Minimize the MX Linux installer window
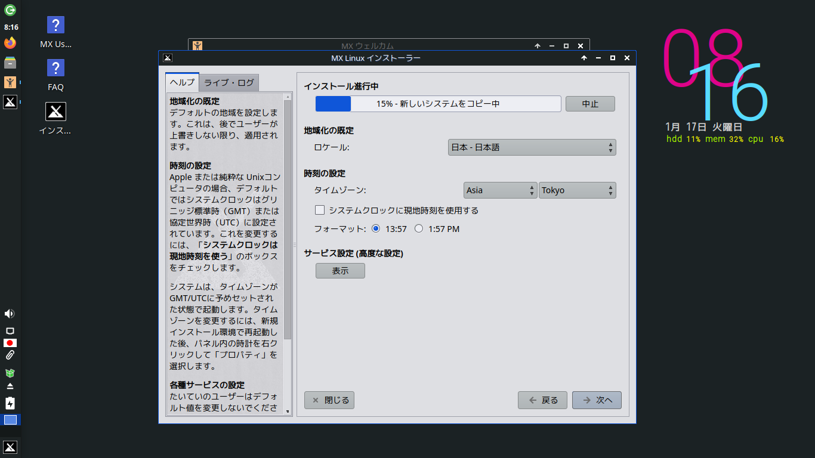The image size is (815, 458). click(598, 58)
